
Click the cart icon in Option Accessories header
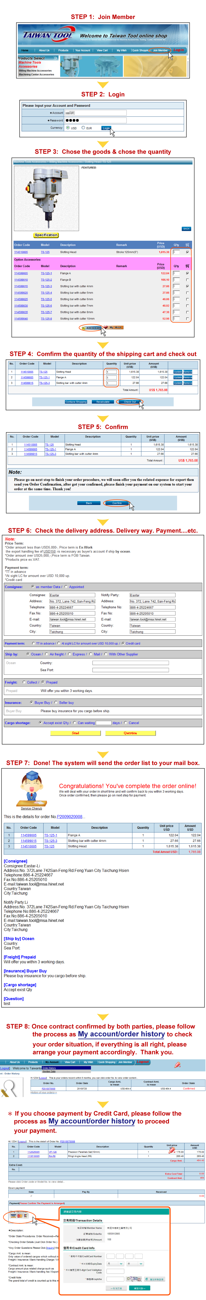187,265
